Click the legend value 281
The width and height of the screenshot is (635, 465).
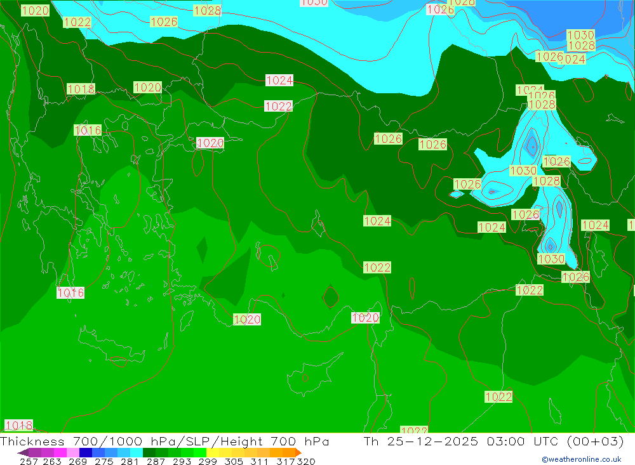[130, 462]
